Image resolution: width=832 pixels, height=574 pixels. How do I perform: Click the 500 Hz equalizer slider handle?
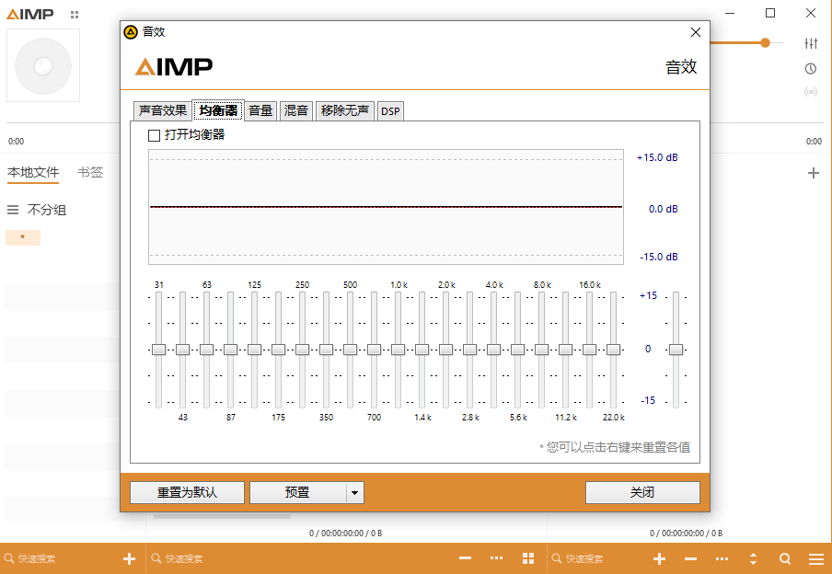coord(351,349)
